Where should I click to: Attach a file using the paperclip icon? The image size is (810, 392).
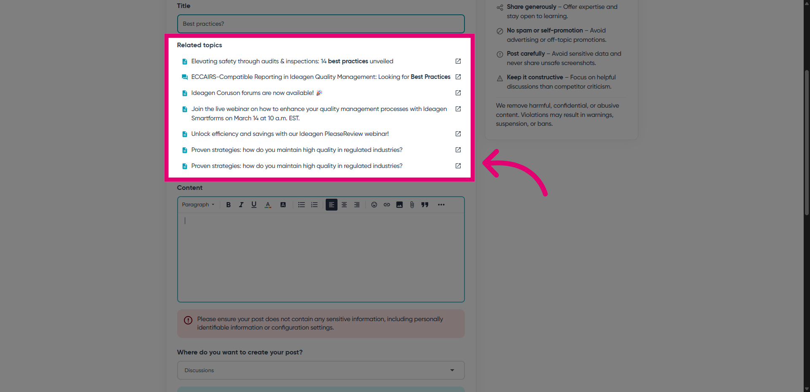coord(412,205)
